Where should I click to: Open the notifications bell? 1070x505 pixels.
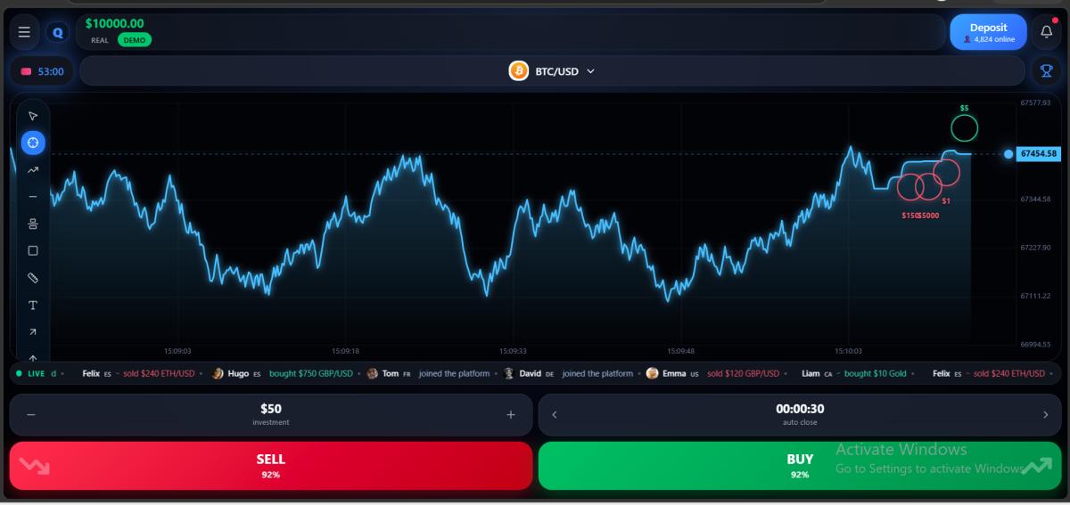(x=1047, y=32)
